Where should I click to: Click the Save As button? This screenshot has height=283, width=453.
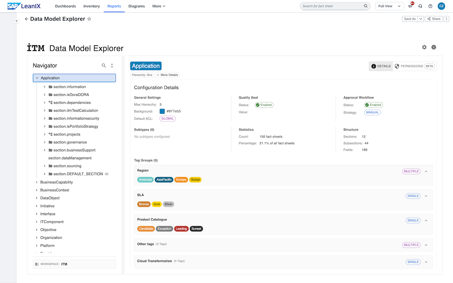click(x=410, y=19)
